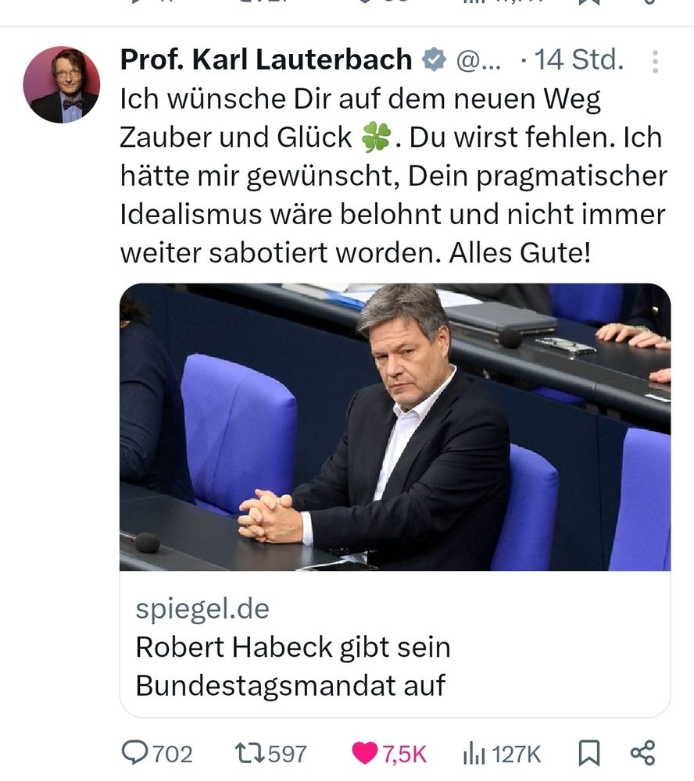Screen dimensions: 694x781
Task: Click the 702 replies count
Action: pyautogui.click(x=173, y=754)
